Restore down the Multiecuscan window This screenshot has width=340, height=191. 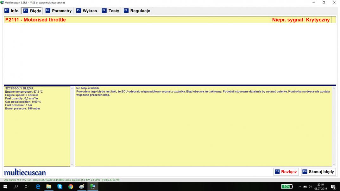pyautogui.click(x=324, y=3)
